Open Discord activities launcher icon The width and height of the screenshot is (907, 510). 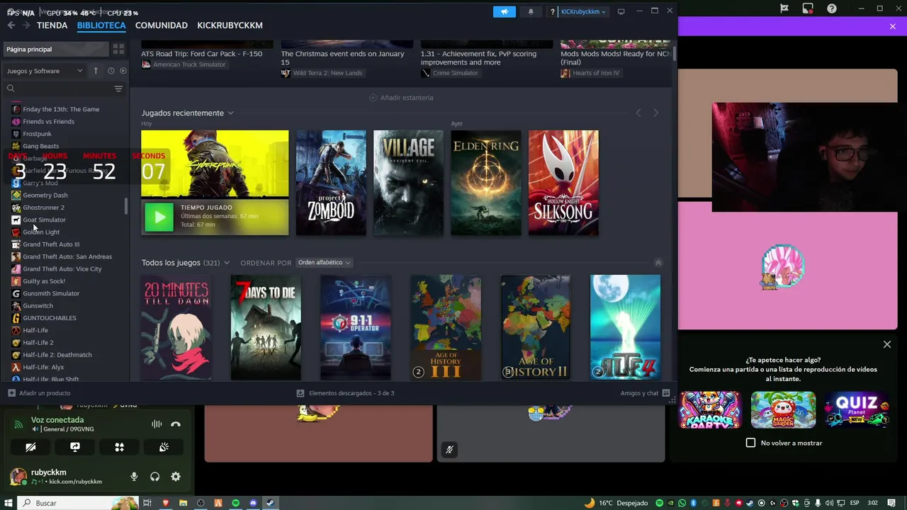119,447
